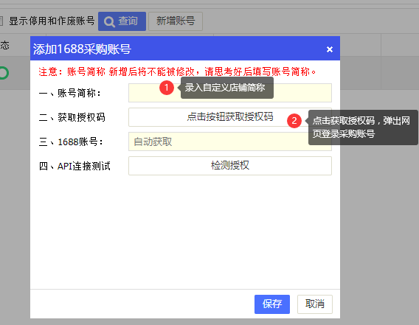
Task: Select the 1688账号 自动获取 field
Action: tap(230, 141)
